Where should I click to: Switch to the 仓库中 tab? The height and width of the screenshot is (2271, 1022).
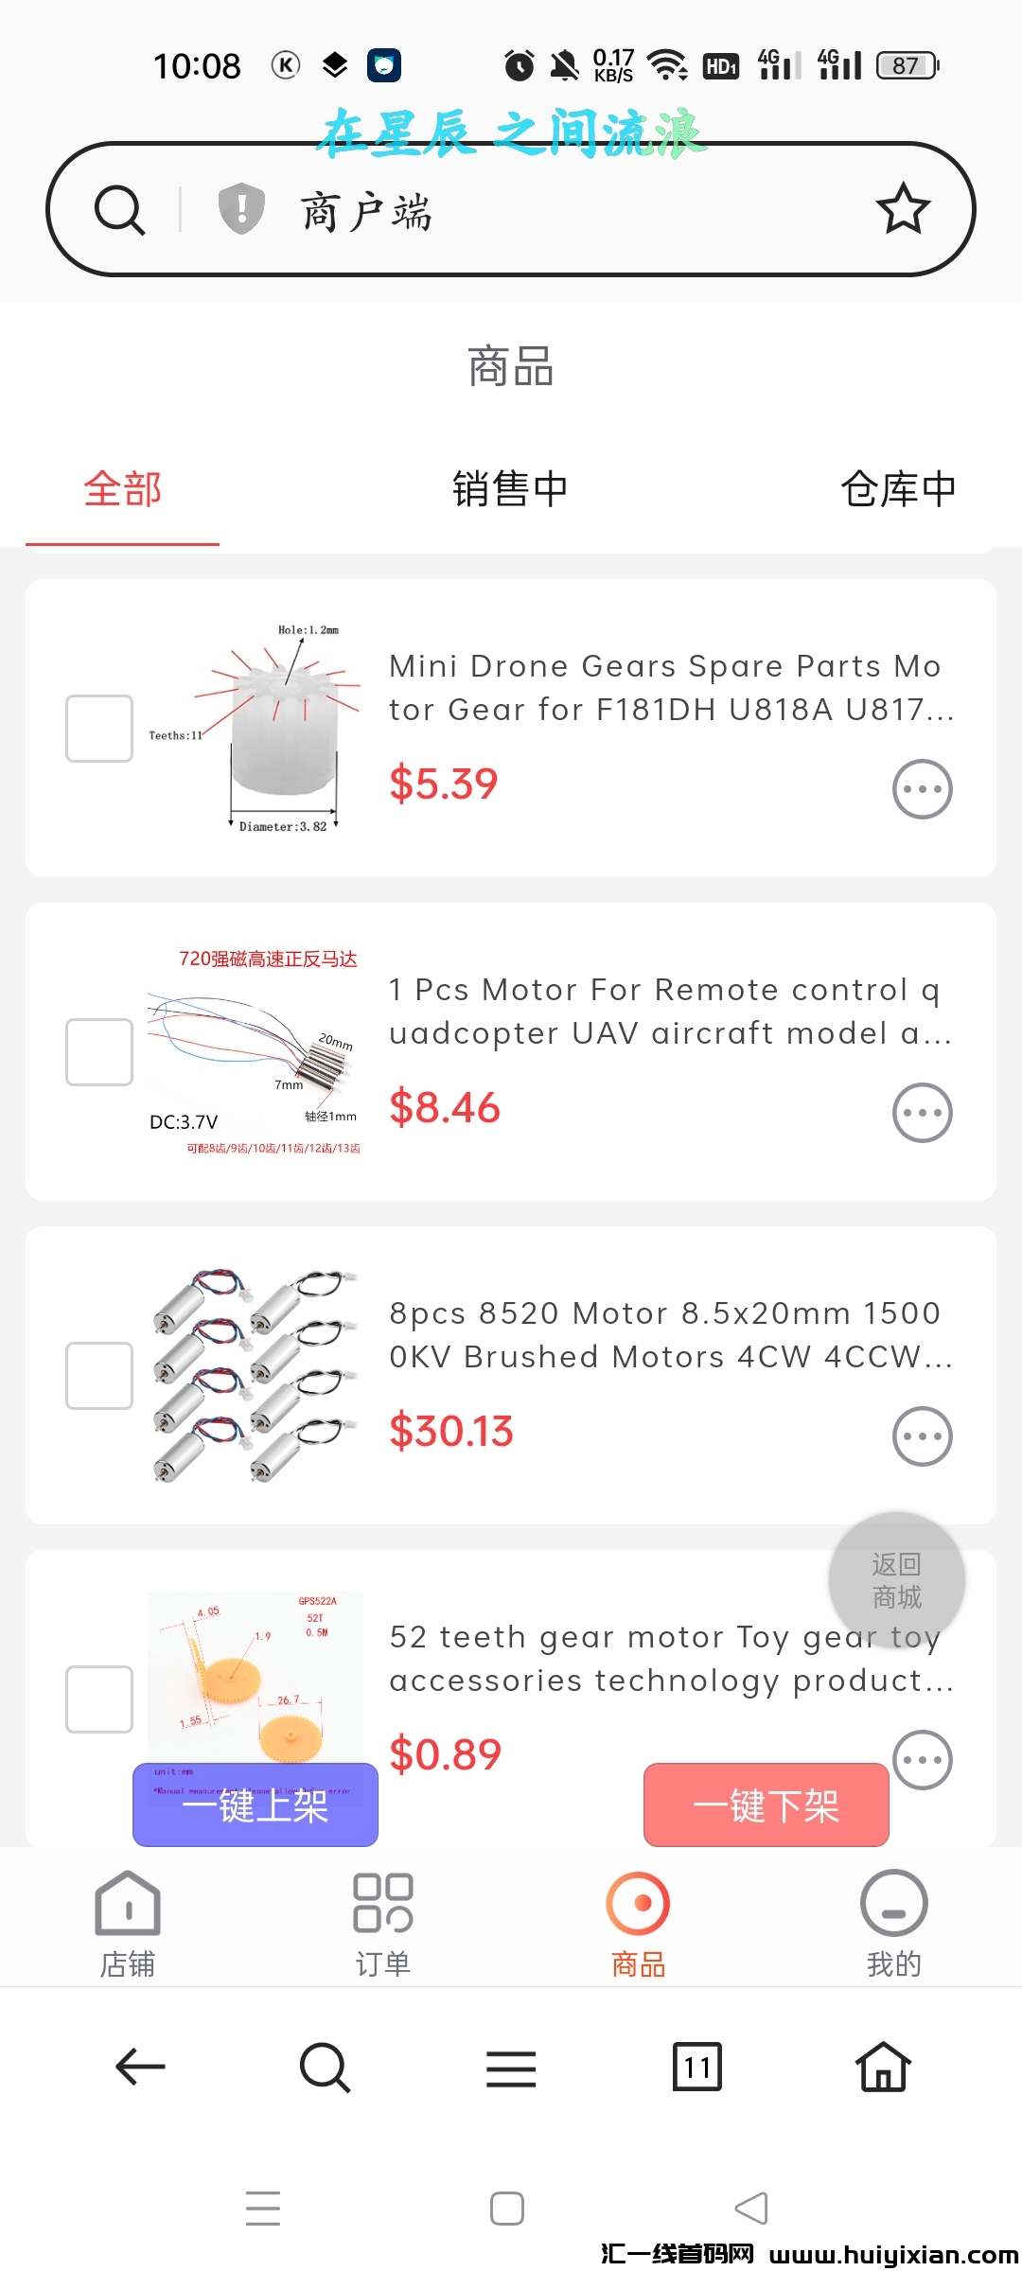pyautogui.click(x=898, y=489)
